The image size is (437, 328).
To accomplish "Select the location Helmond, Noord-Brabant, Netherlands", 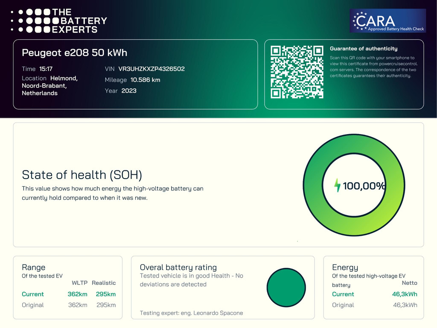I will point(50,85).
